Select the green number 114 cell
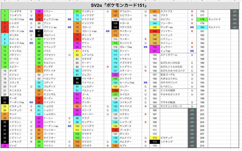 point(115,43)
